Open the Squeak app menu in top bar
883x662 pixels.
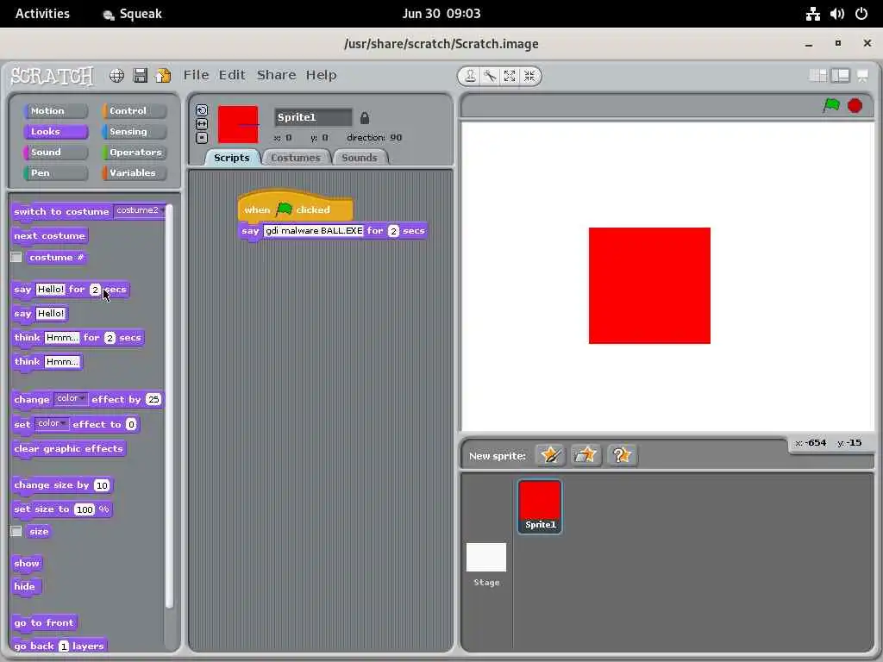[x=133, y=14]
